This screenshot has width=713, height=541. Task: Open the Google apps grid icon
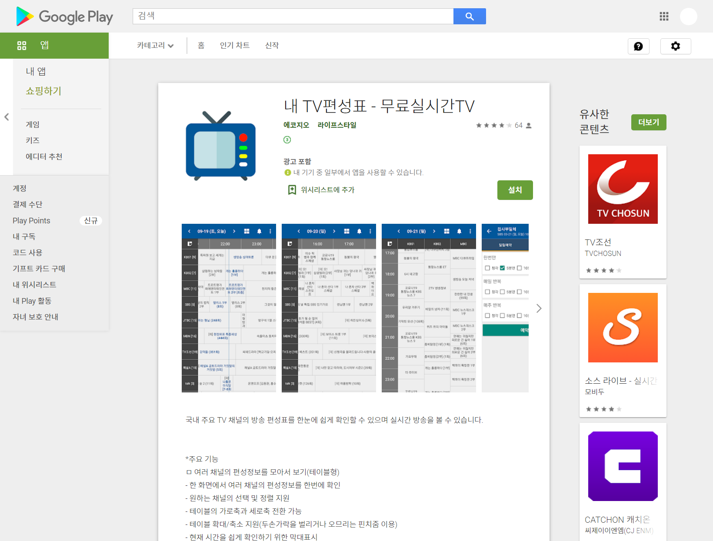664,17
